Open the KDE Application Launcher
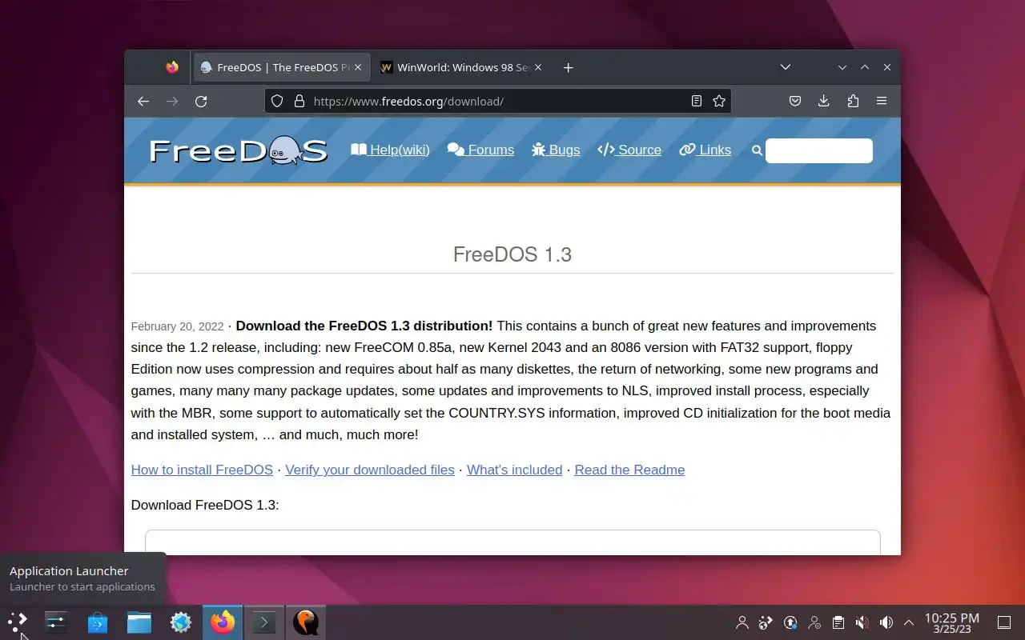Image resolution: width=1025 pixels, height=640 pixels. click(x=18, y=622)
